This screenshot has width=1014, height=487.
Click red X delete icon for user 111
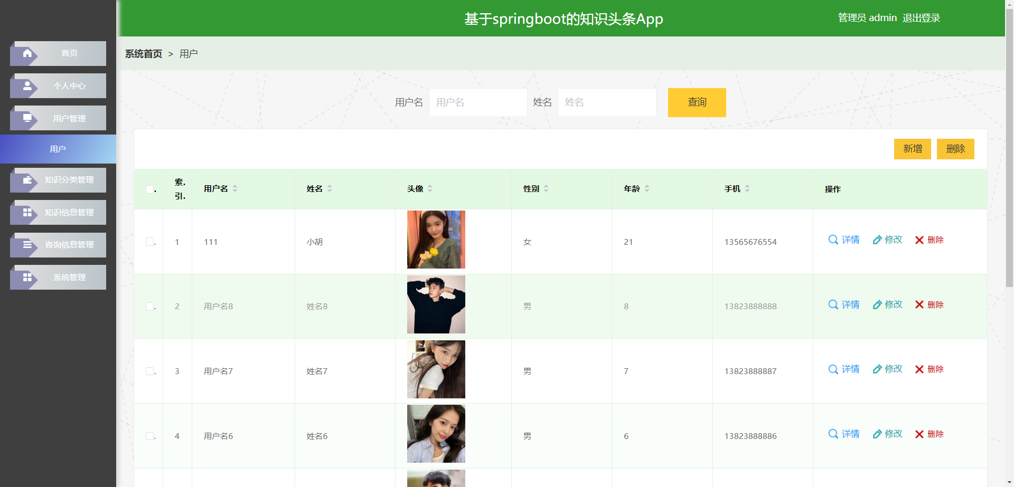[919, 240]
